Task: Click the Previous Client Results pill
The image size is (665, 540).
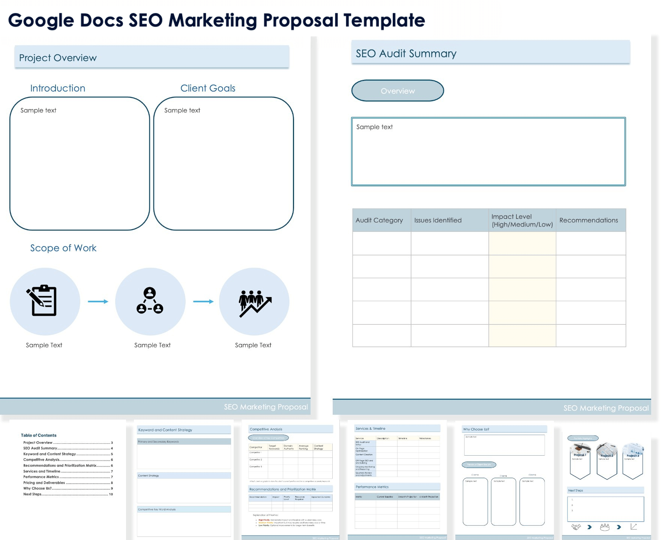Action: tap(479, 465)
